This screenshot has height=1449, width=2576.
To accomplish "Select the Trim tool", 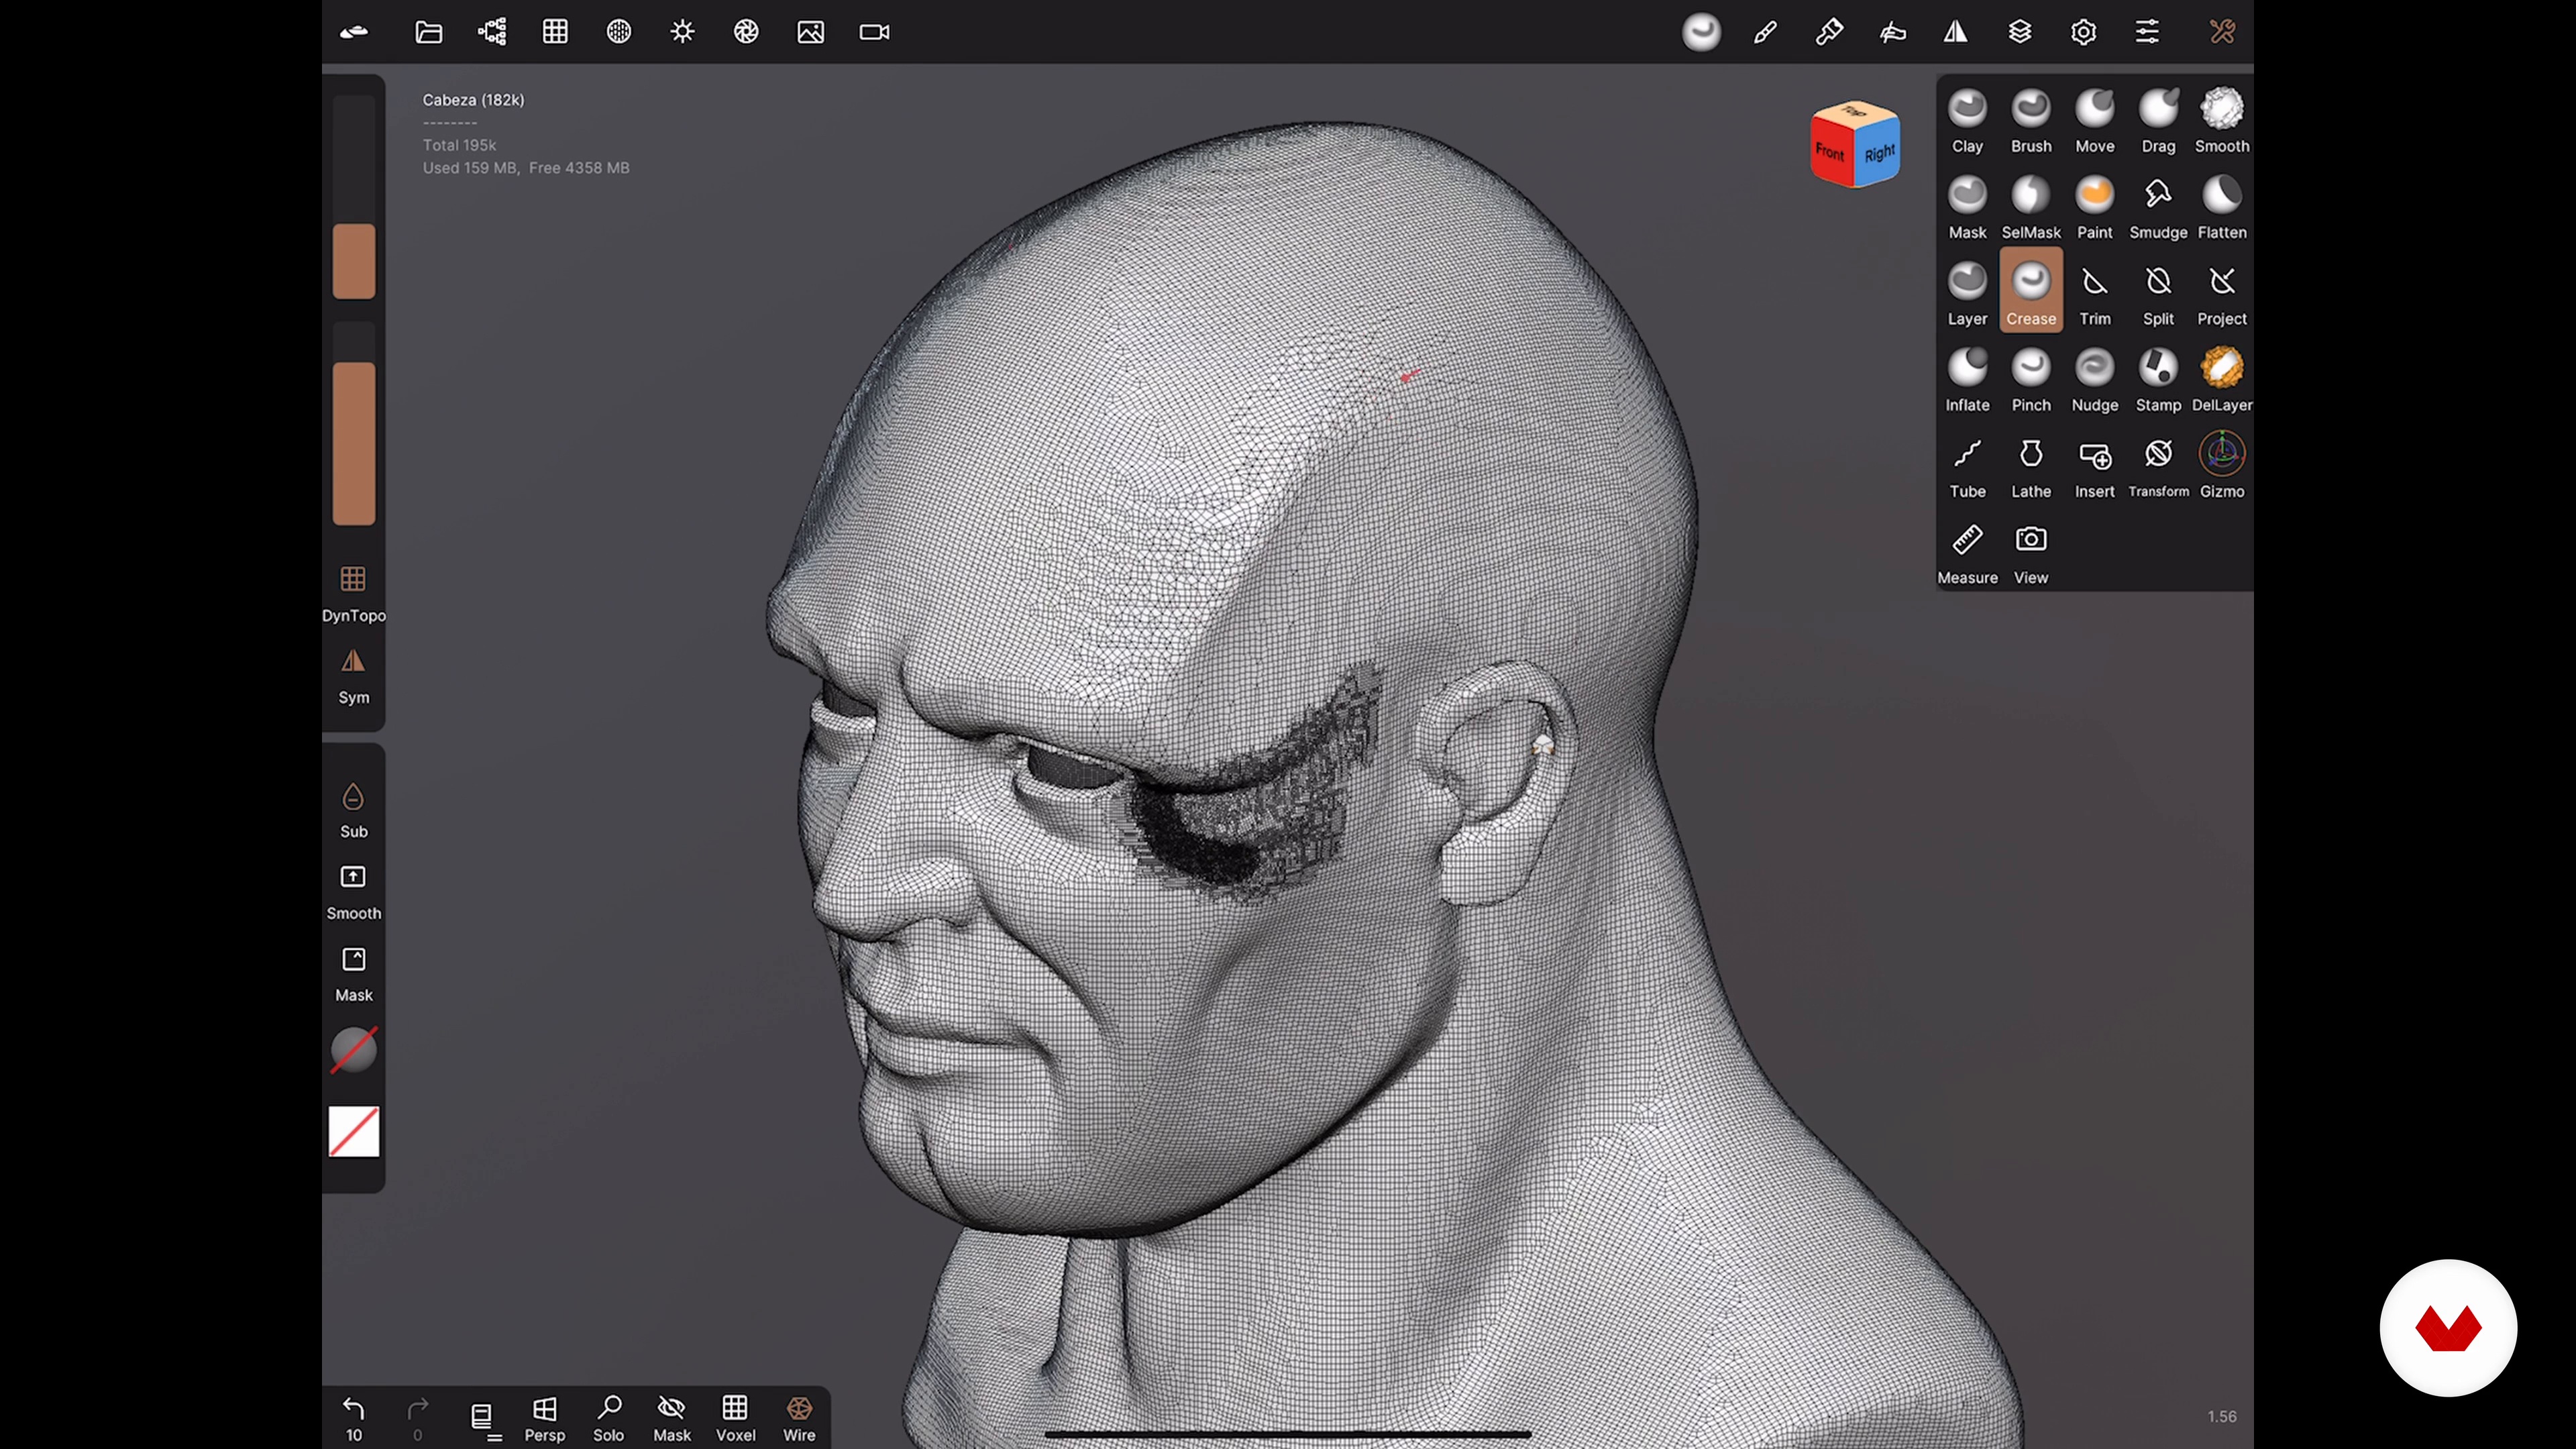I will coord(2095,293).
